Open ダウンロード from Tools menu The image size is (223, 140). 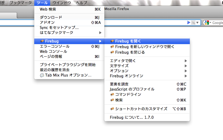pyautogui.click(x=69, y=17)
